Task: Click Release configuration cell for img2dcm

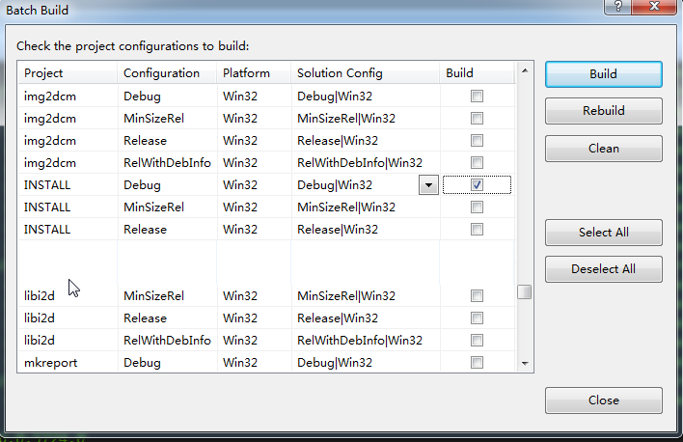Action: 167,140
